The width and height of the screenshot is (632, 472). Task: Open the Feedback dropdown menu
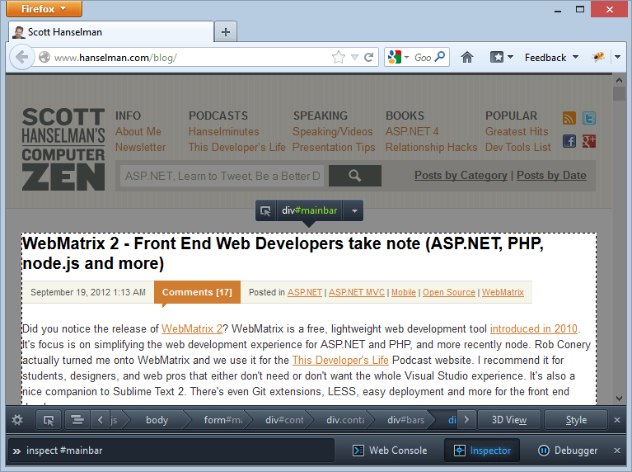click(551, 58)
